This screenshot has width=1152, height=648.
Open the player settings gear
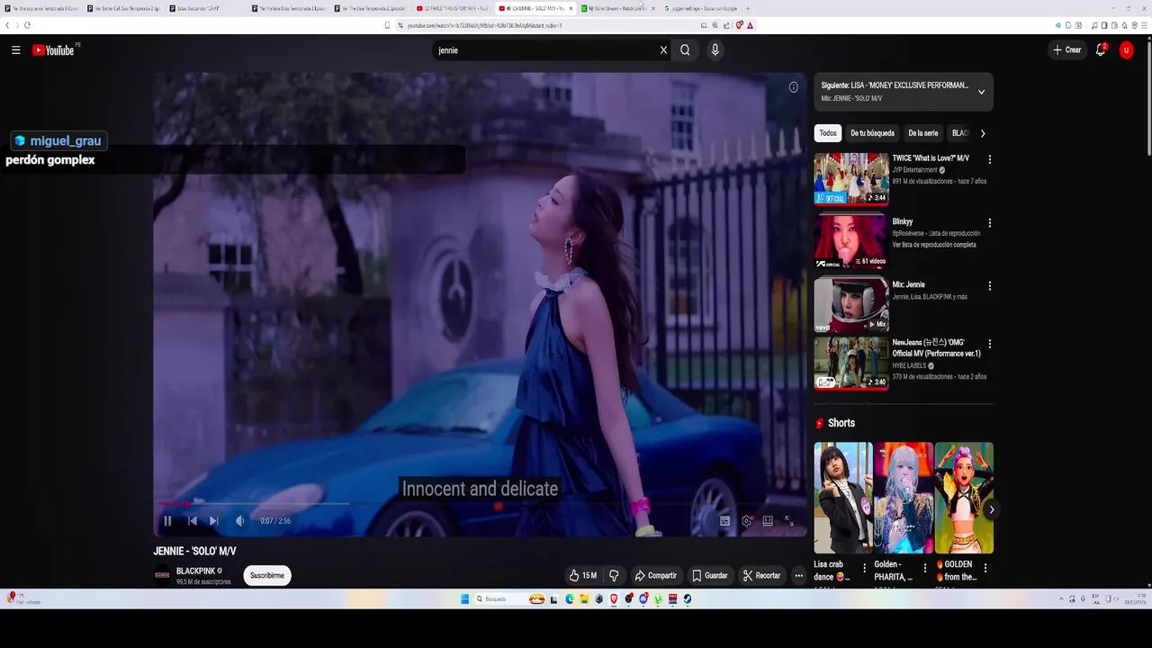pyautogui.click(x=746, y=521)
